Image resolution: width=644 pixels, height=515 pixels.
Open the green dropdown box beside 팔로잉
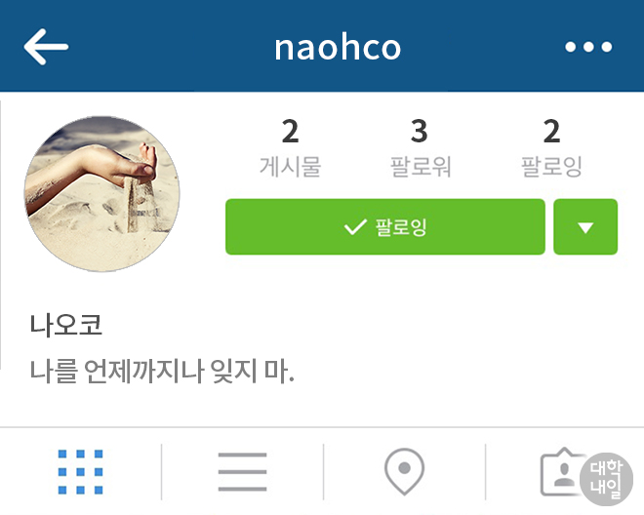click(x=585, y=226)
